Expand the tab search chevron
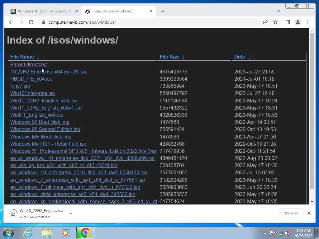The image size is (319, 239). (x=278, y=11)
